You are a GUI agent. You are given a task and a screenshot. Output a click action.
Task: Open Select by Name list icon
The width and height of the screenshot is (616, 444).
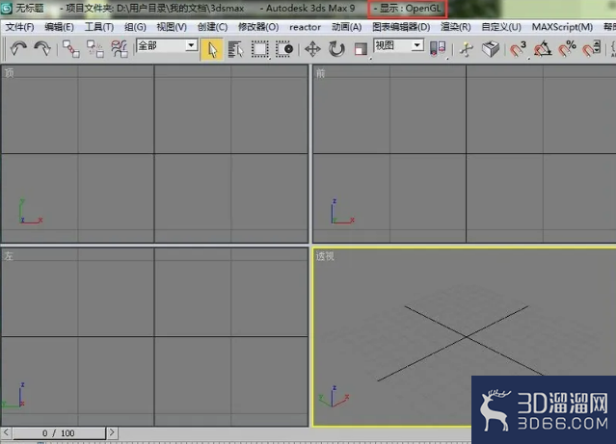point(236,49)
